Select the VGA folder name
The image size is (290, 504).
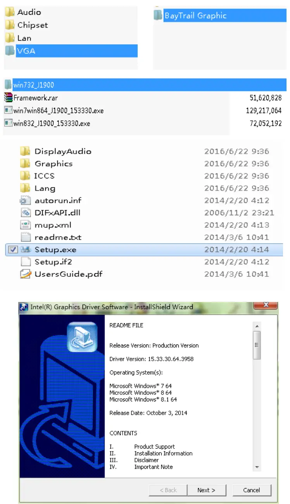click(26, 51)
